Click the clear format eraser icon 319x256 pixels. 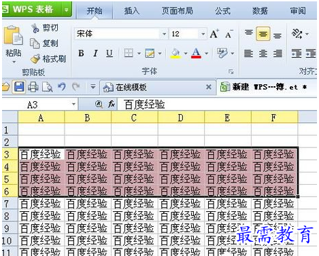point(222,54)
